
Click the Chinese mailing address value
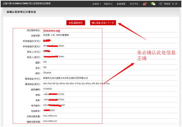(x=66, y=78)
